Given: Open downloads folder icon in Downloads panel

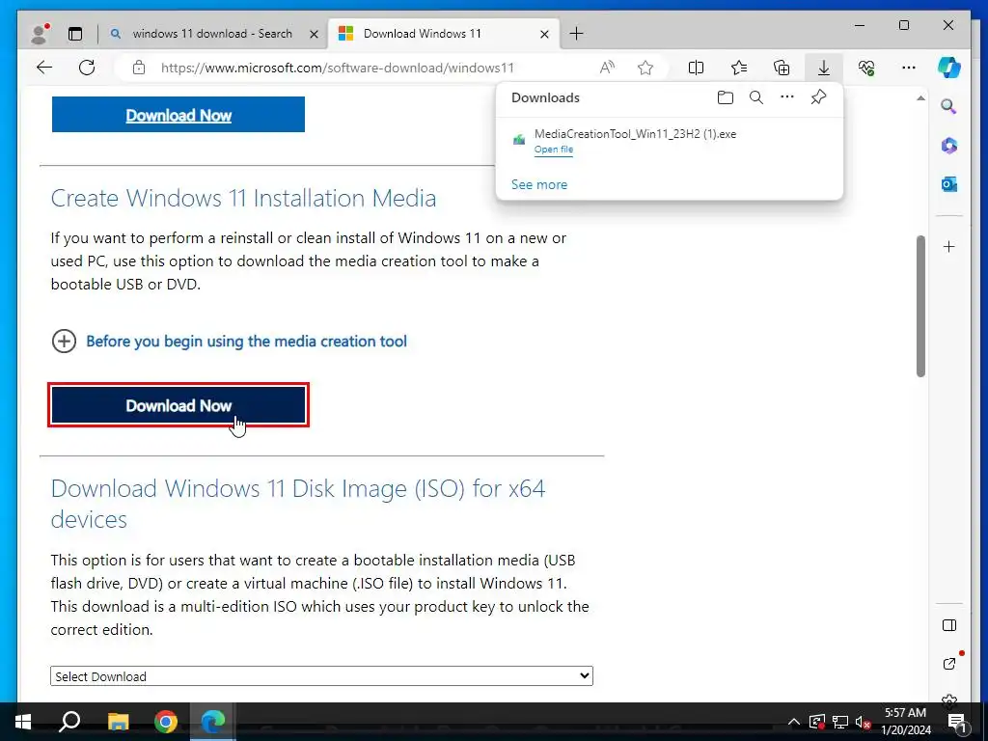Looking at the screenshot, I should click(726, 97).
